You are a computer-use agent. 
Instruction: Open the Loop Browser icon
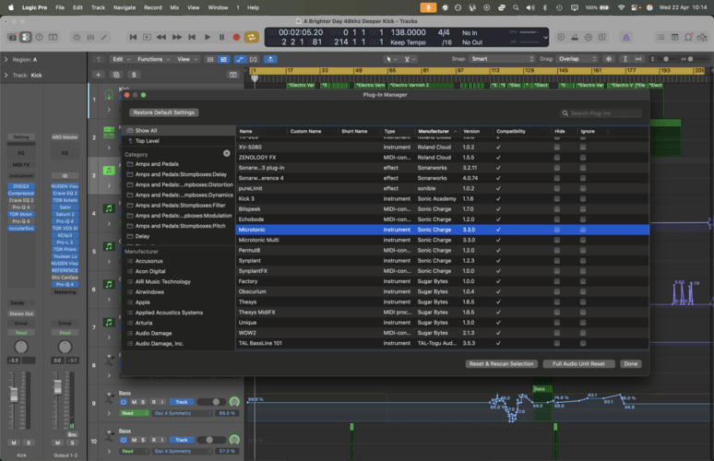(x=688, y=37)
